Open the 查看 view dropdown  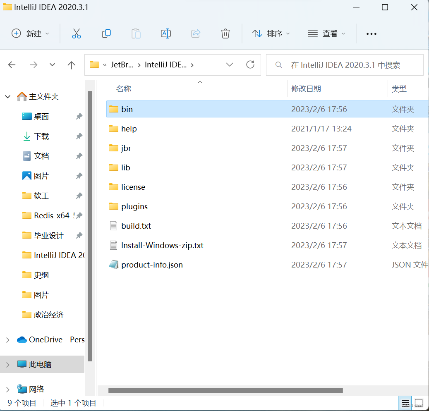point(326,33)
